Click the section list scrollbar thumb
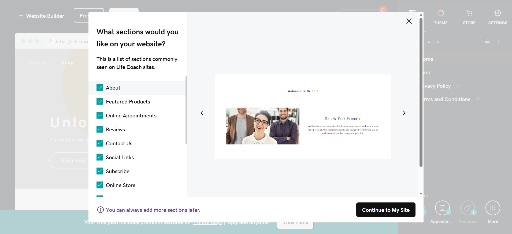Screen dimensions: 512x234 (x=186, y=110)
